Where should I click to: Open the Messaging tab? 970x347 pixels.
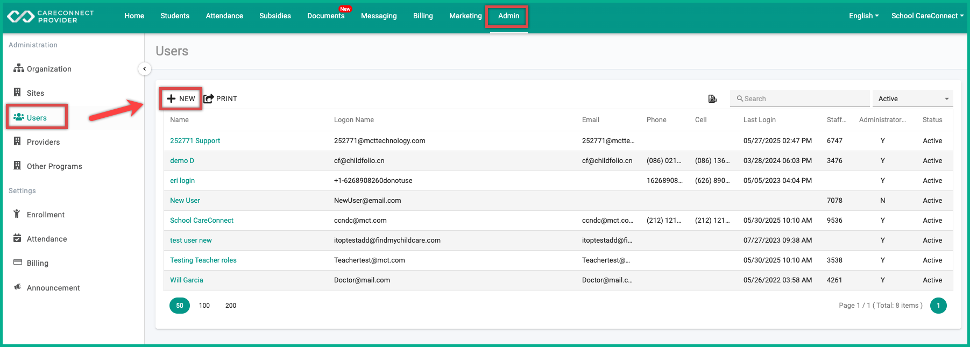(x=379, y=16)
